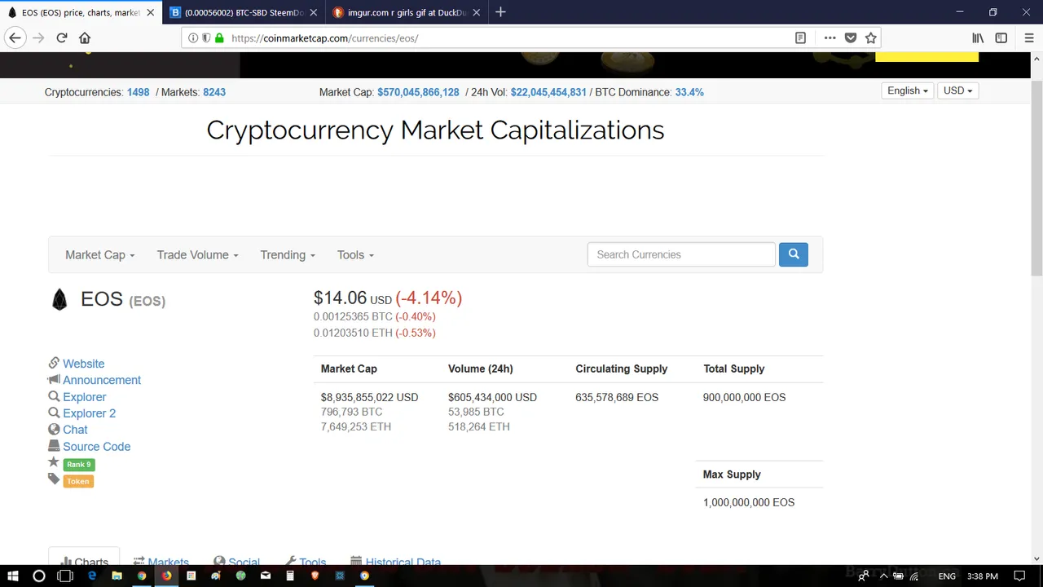Open the USD currency dropdown
Image resolution: width=1043 pixels, height=587 pixels.
(957, 90)
